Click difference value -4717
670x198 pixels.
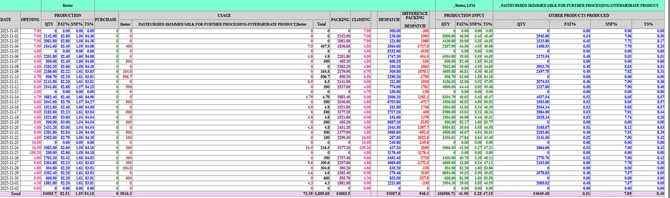point(424,102)
